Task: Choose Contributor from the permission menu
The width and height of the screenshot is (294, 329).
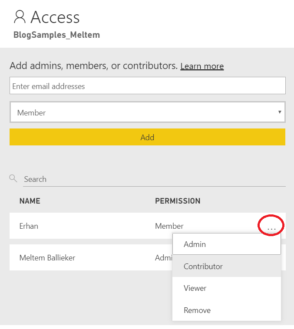Action: pos(203,266)
